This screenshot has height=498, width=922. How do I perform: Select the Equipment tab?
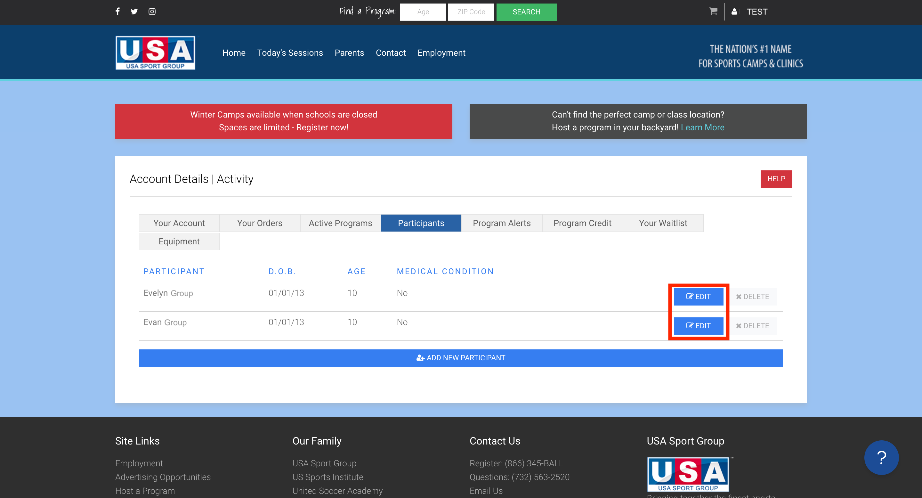(x=179, y=241)
